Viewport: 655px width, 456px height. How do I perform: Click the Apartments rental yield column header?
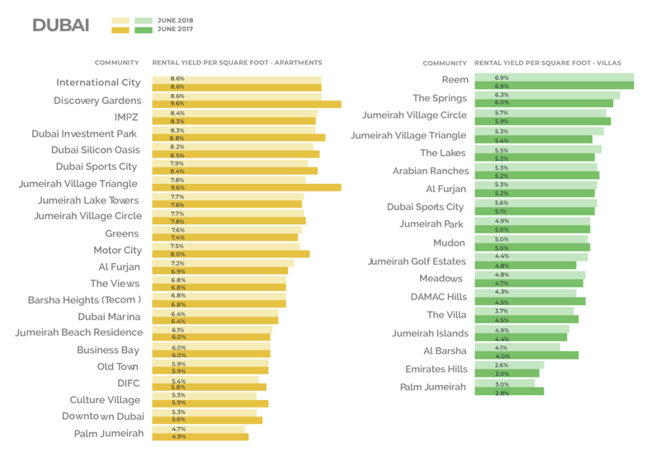click(237, 63)
